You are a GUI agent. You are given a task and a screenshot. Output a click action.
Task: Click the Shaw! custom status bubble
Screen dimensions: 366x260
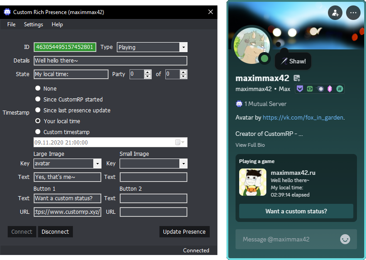coord(293,61)
